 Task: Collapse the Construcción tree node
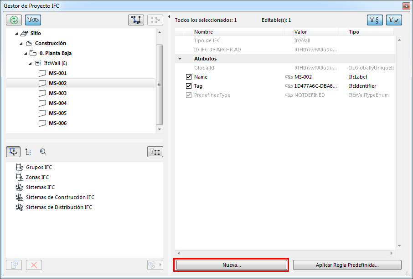(21, 44)
